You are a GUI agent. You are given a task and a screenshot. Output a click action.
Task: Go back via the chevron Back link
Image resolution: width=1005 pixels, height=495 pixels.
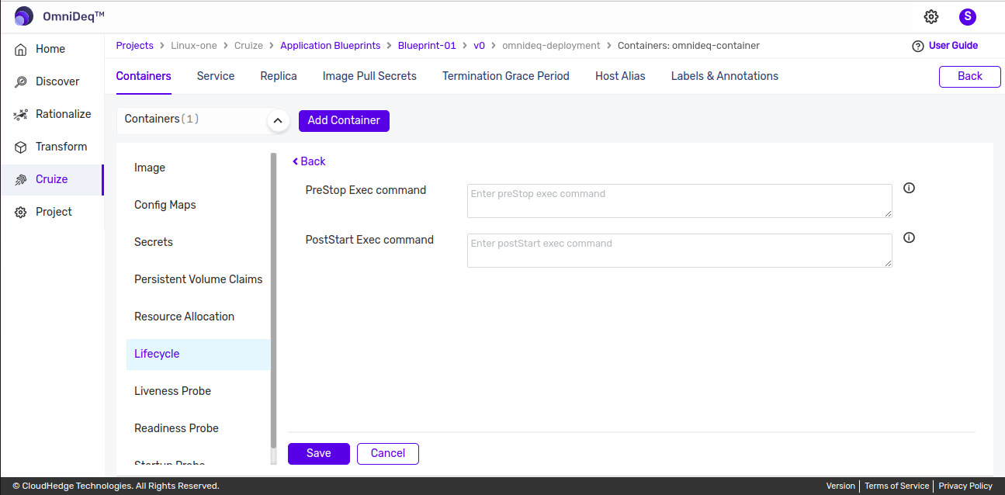(309, 161)
